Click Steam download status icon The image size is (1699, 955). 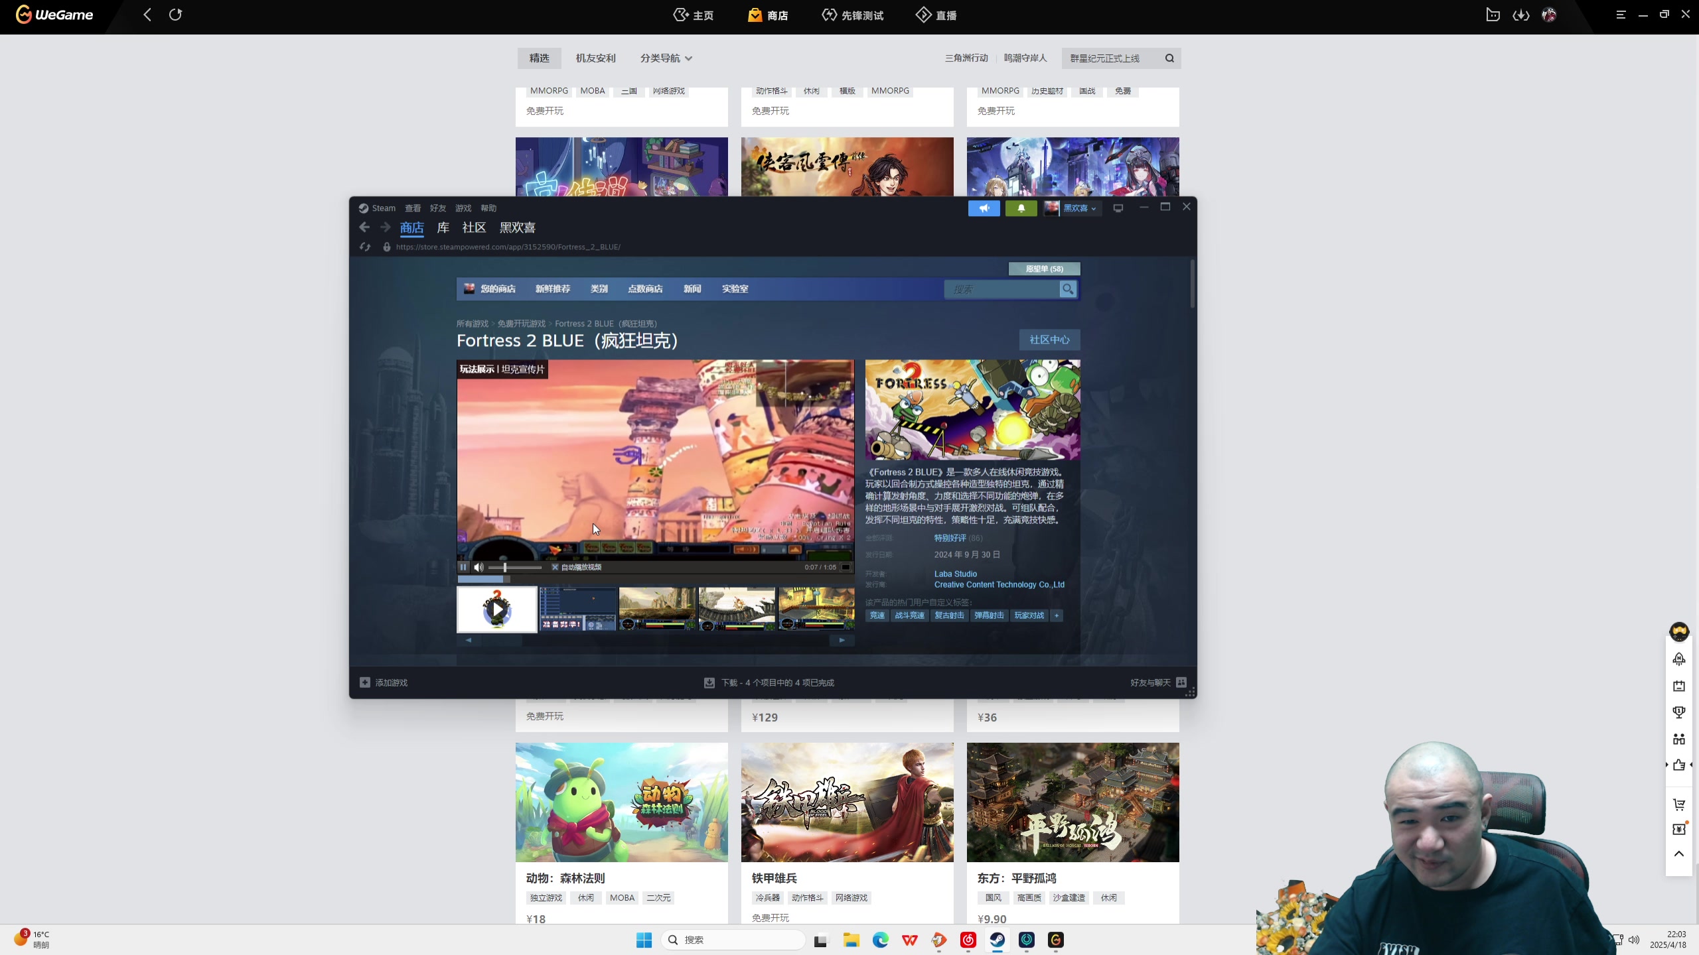coord(709,682)
